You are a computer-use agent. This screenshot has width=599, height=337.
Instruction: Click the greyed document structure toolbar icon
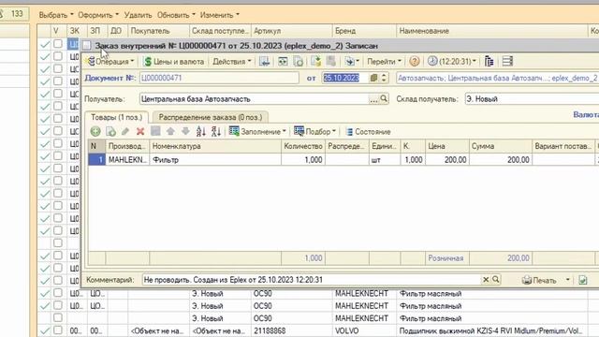tap(331, 62)
